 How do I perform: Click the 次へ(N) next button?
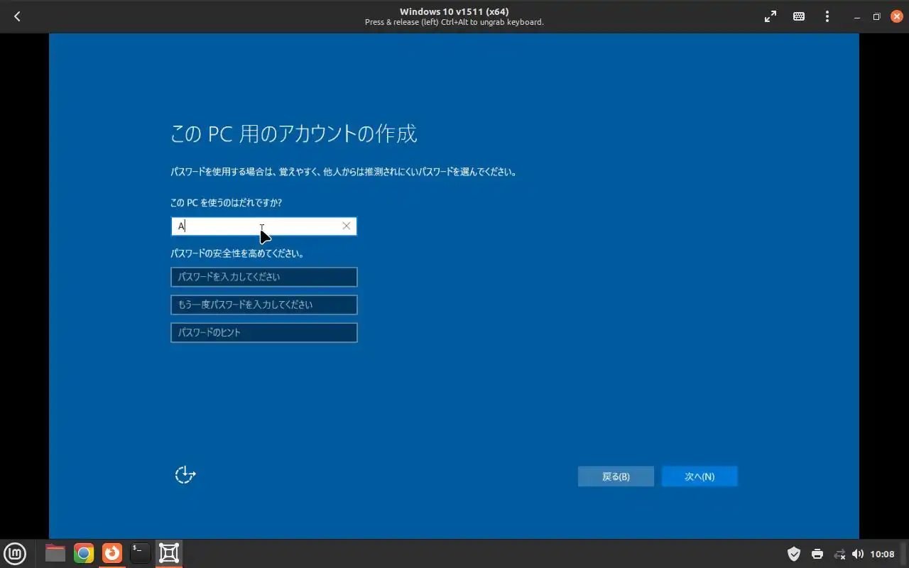pos(700,476)
